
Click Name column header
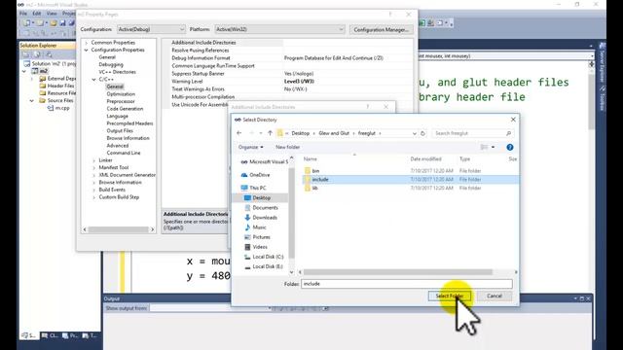(311, 159)
